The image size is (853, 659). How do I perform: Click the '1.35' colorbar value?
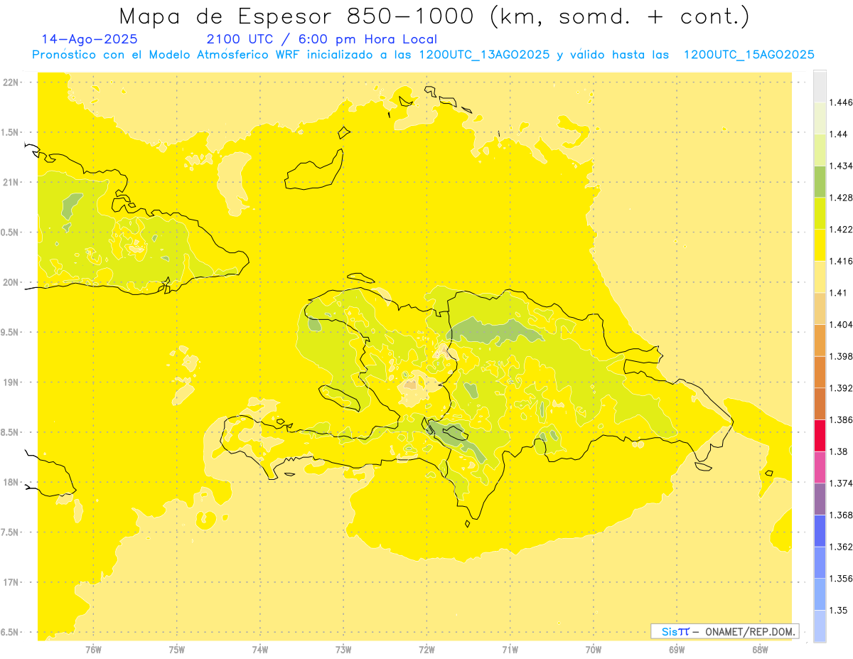point(838,611)
